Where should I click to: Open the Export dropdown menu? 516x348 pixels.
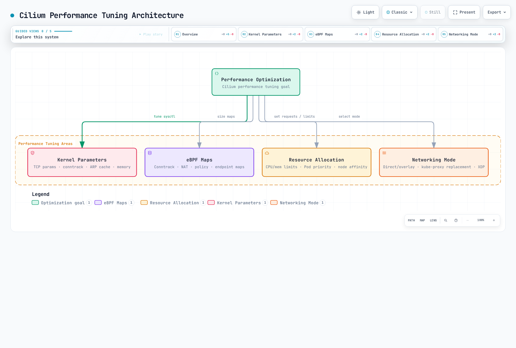pyautogui.click(x=497, y=12)
